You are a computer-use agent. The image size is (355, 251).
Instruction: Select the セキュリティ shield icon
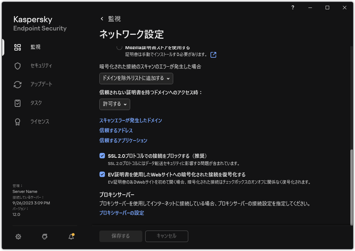point(17,66)
